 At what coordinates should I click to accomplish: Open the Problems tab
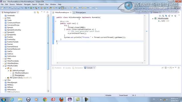[57, 68]
